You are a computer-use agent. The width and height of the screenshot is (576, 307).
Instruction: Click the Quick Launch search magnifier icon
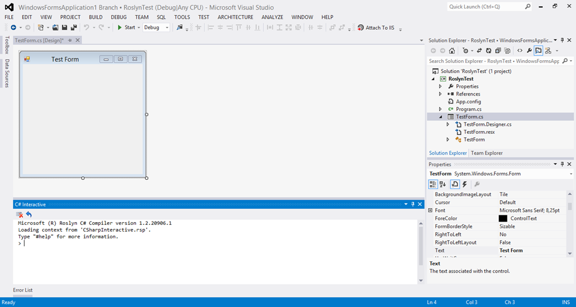click(x=528, y=7)
